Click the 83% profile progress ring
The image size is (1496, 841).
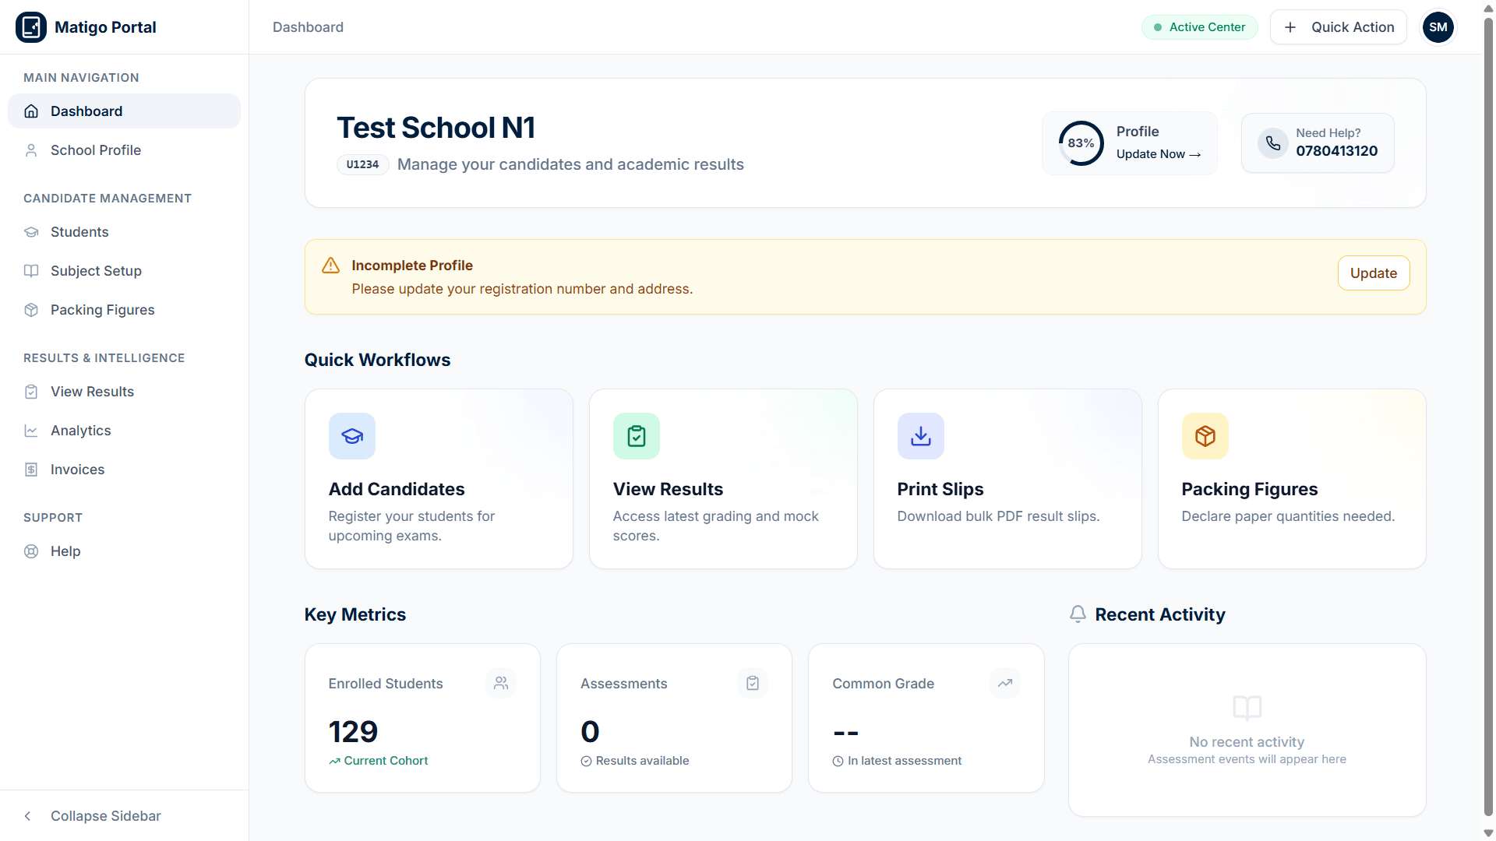pos(1081,143)
